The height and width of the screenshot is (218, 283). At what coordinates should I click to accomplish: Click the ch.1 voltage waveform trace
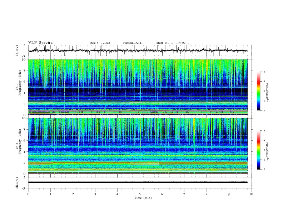[x=138, y=51]
